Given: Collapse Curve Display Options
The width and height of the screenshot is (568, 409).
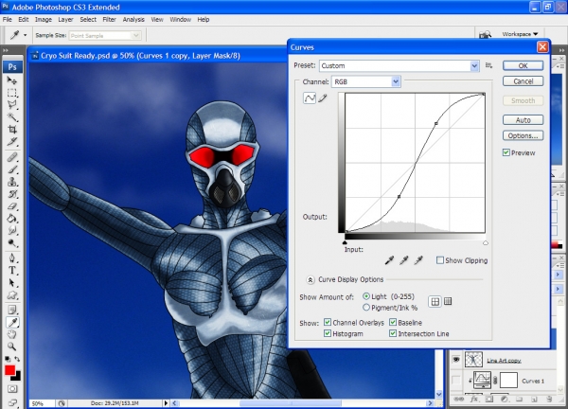Looking at the screenshot, I should pos(311,279).
